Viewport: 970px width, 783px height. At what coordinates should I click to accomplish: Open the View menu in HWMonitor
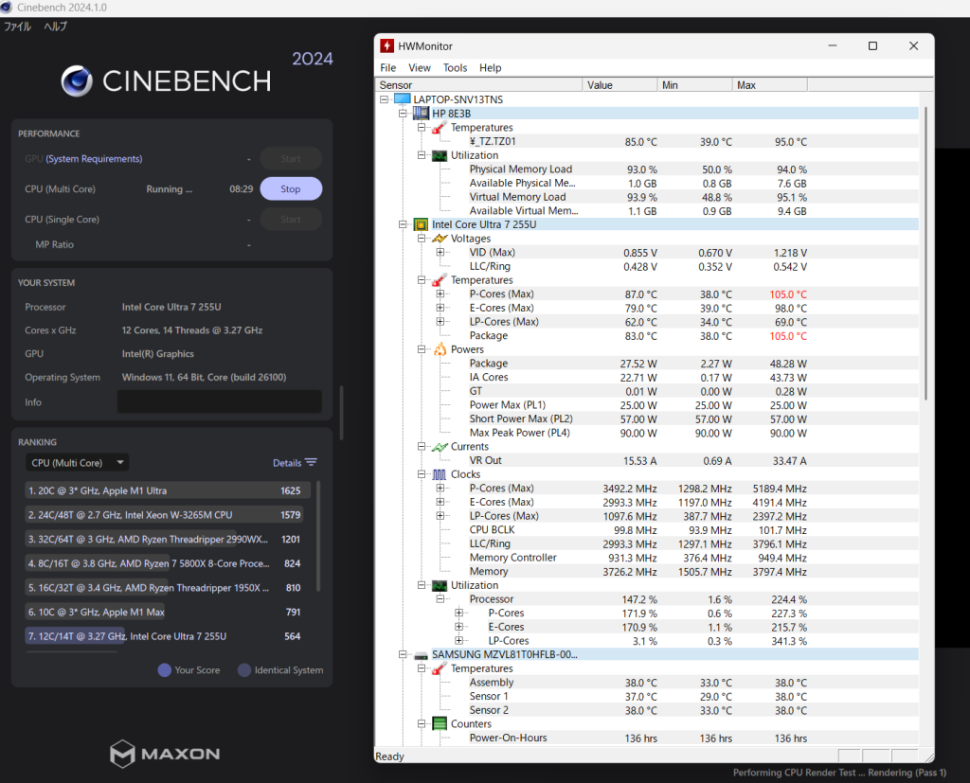click(x=419, y=68)
